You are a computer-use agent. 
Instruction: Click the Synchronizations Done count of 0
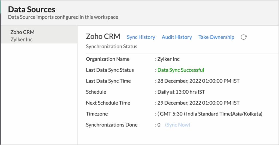click(159, 125)
